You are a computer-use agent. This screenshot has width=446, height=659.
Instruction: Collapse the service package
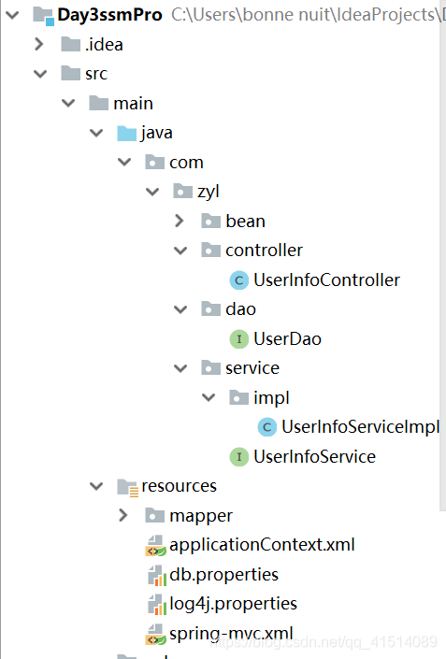[180, 368]
